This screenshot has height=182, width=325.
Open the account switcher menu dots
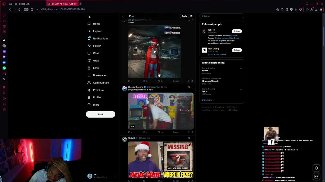[x=116, y=176]
